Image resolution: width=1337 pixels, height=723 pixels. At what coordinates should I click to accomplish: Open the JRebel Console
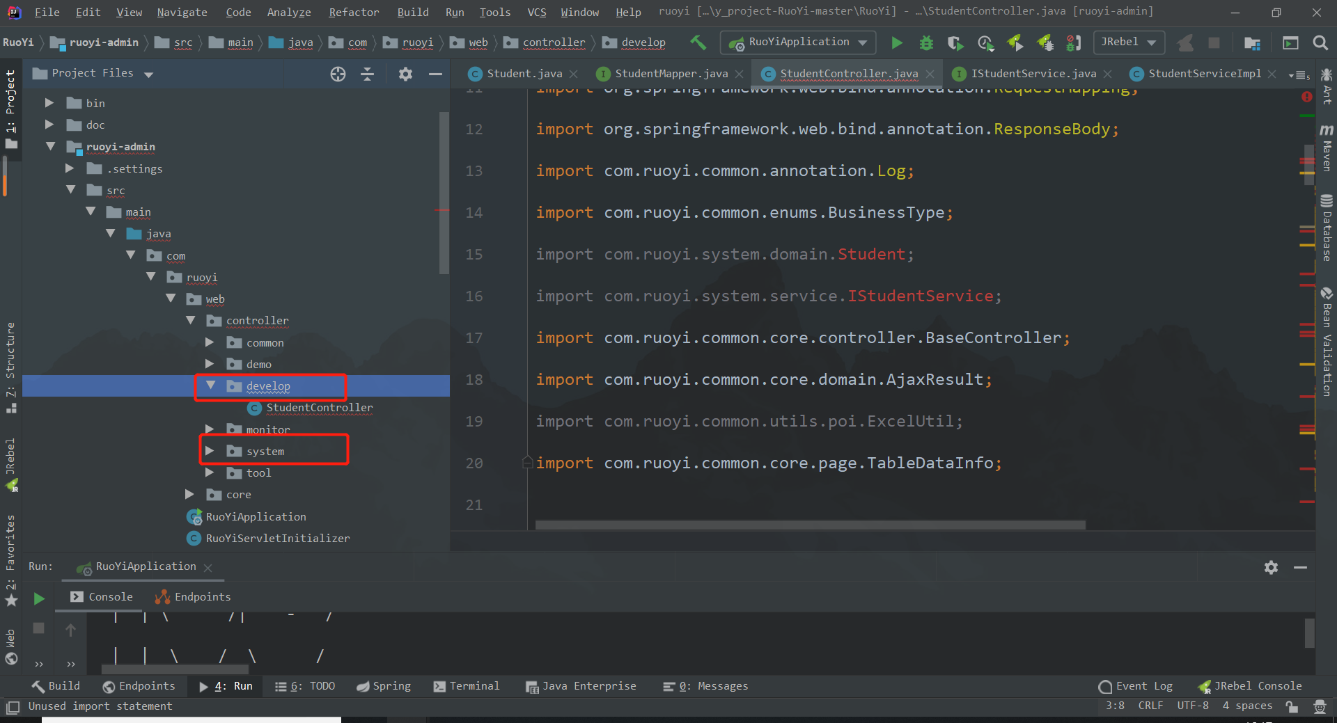(x=1250, y=686)
